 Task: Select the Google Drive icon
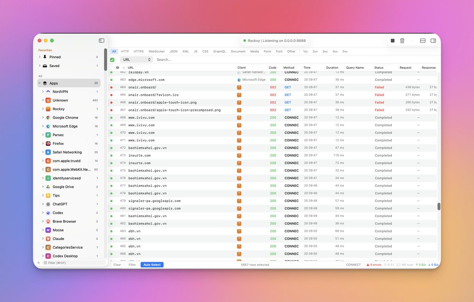point(48,187)
